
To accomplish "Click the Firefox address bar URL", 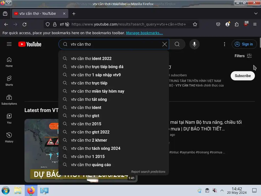I will pos(128,24).
